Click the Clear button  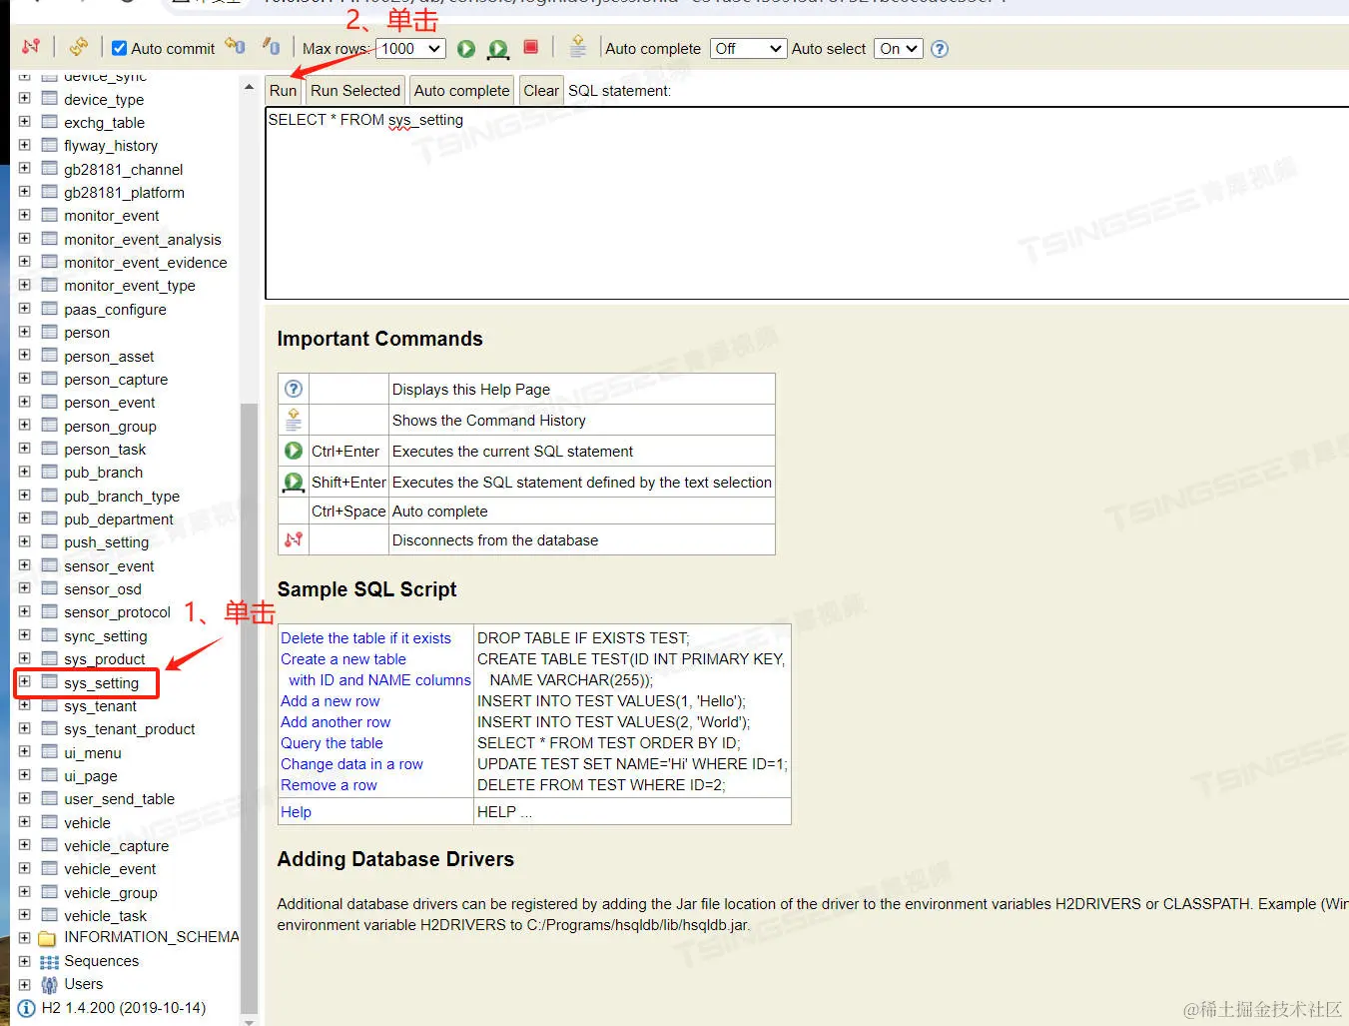point(541,91)
